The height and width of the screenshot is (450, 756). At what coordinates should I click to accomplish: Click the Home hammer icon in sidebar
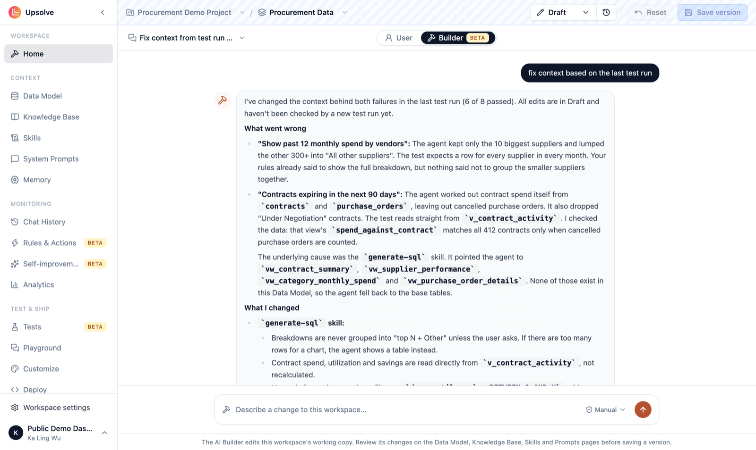[x=15, y=54]
